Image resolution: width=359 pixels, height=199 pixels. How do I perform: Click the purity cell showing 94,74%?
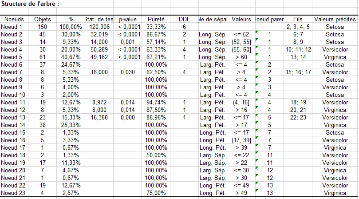[156, 102]
